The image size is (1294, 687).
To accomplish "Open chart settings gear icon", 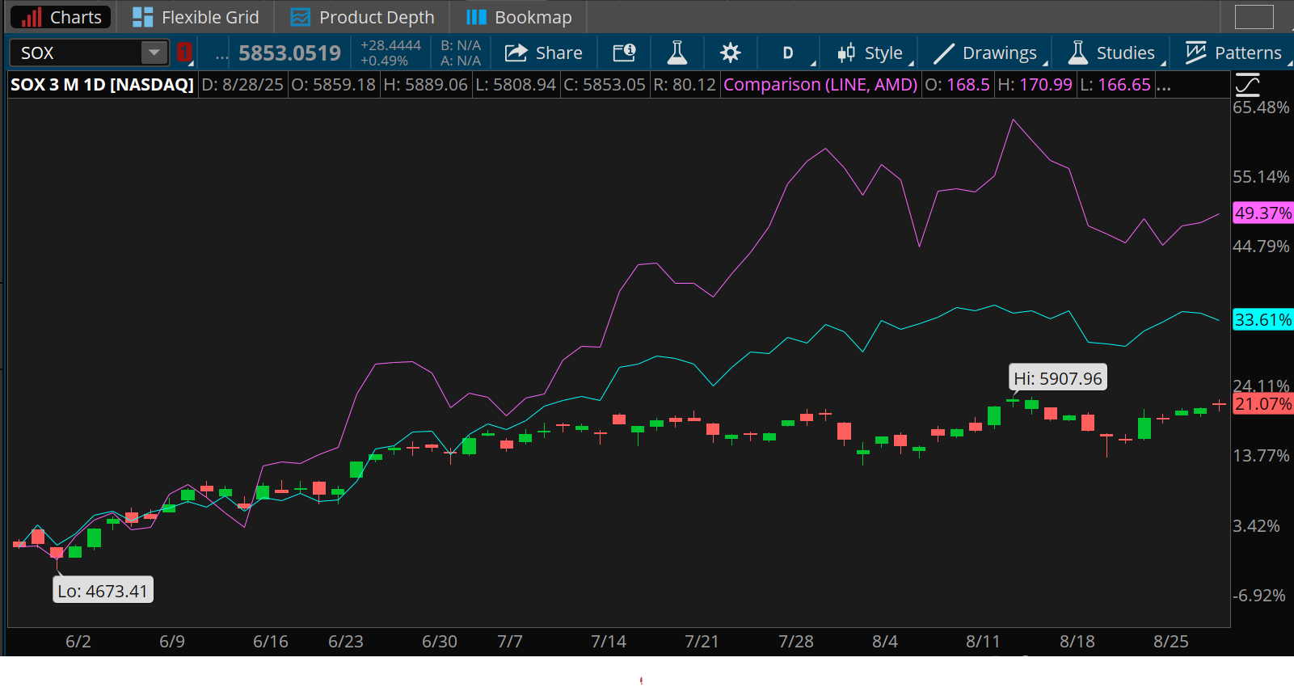I will (x=730, y=53).
